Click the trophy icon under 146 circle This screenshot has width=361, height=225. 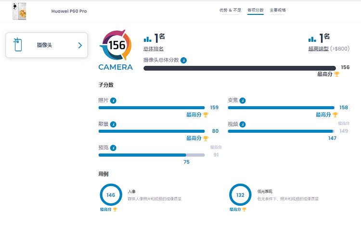coord(115,209)
